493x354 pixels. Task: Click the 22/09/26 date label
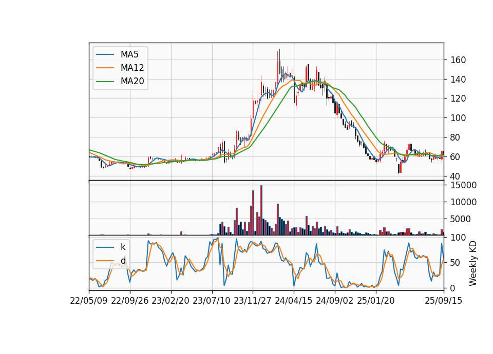[130, 301]
